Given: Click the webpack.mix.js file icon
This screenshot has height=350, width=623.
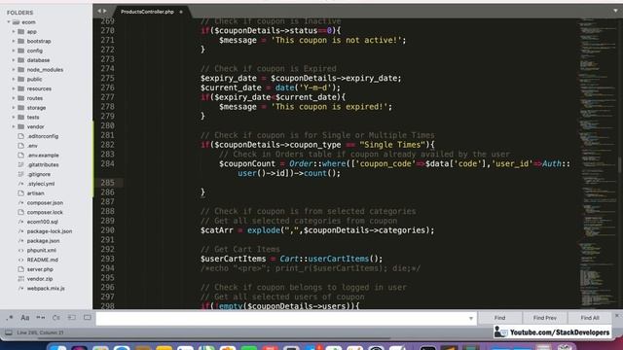Looking at the screenshot, I should (x=21, y=289).
